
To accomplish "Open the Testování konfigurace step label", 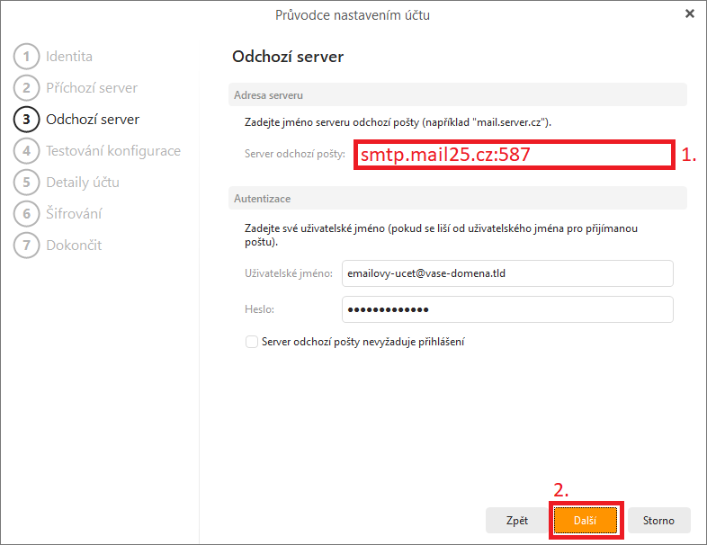I will [113, 150].
